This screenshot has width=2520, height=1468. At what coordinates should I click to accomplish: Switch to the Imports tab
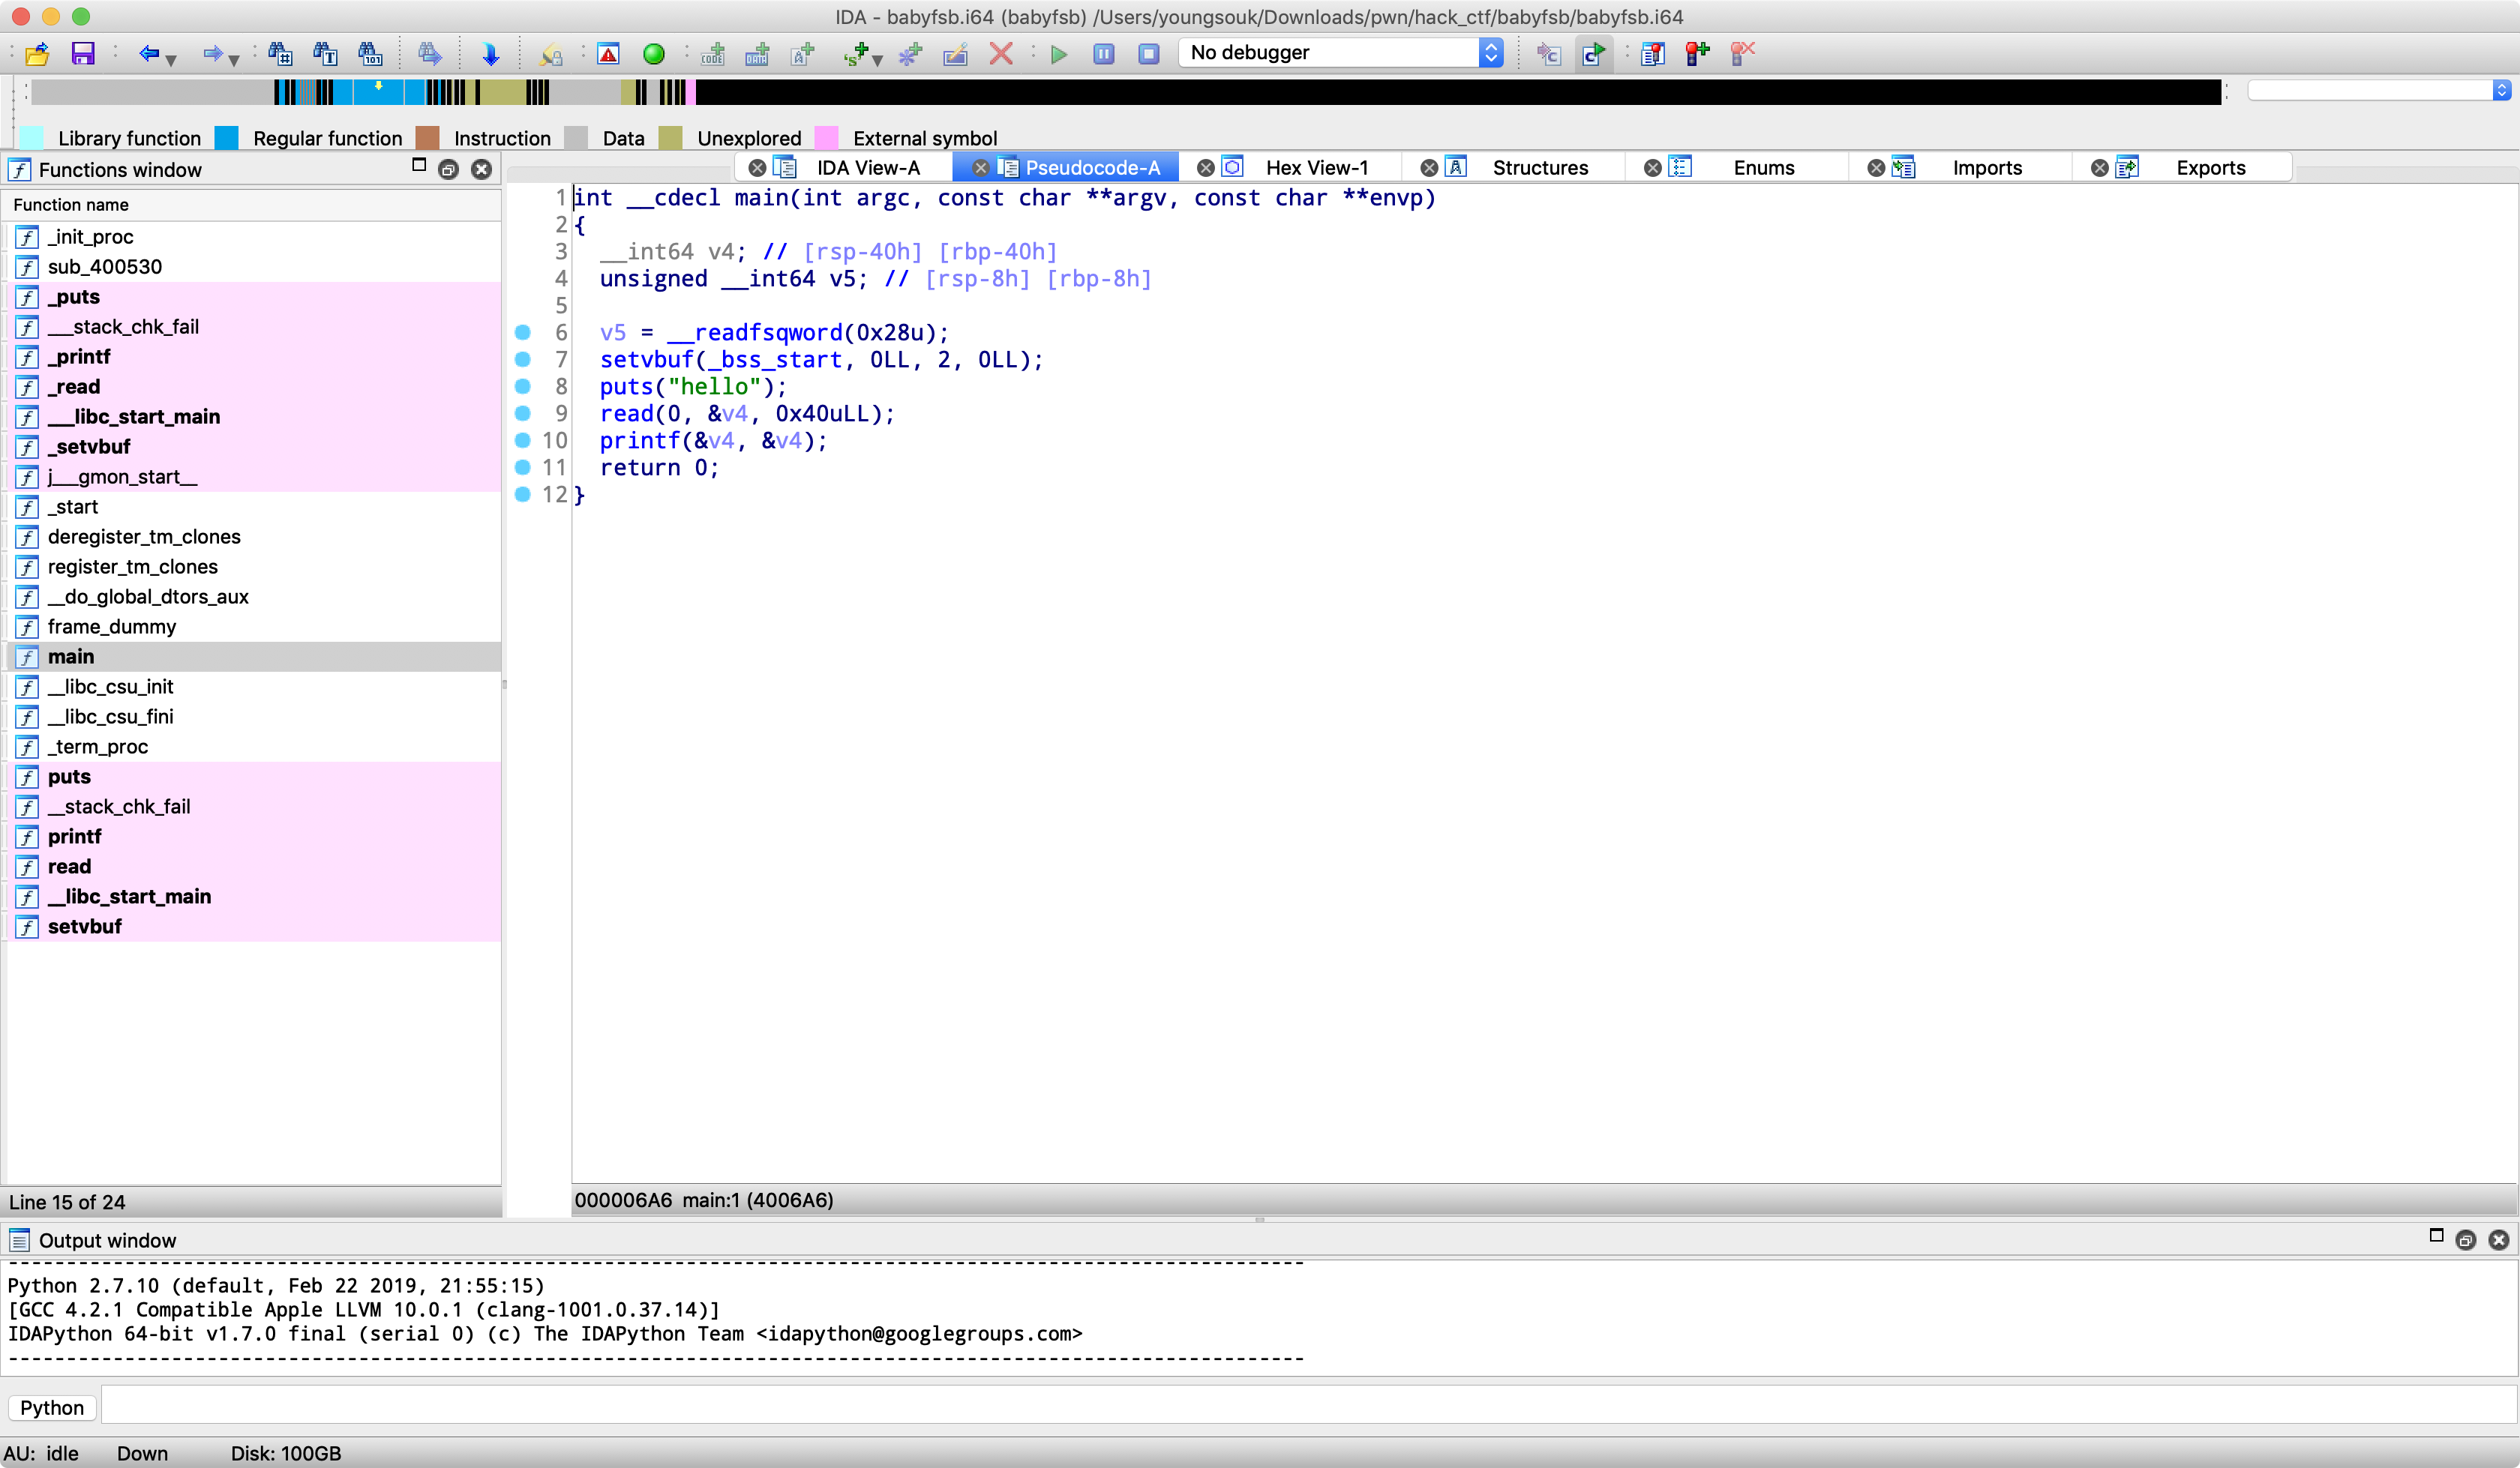pos(1986,168)
